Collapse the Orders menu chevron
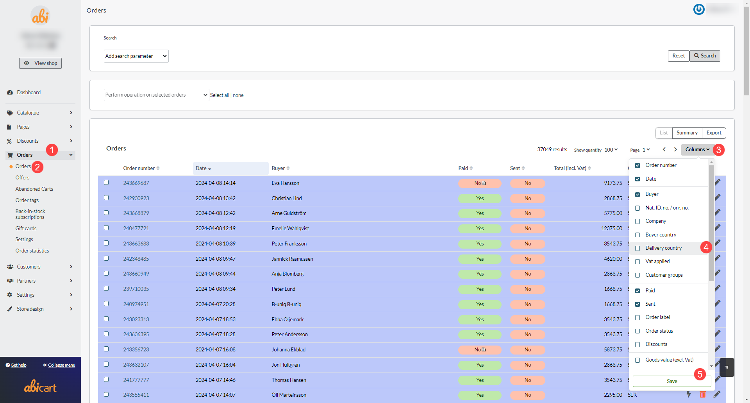Screen dimensions: 750x403 71,155
